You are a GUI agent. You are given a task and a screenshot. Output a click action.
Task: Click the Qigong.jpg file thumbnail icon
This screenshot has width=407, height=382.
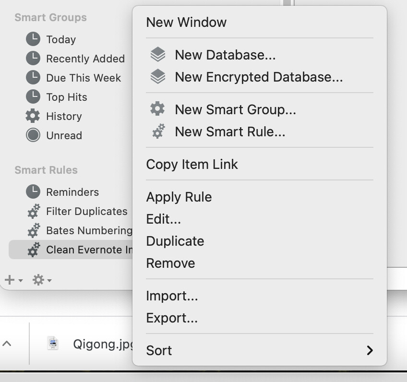(54, 344)
